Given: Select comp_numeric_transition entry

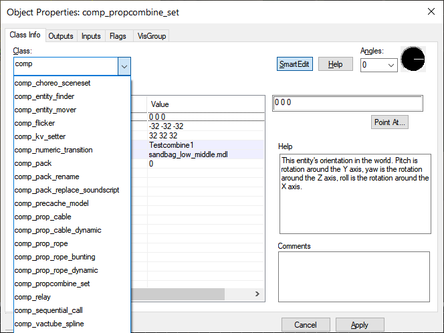Looking at the screenshot, I should (x=72, y=150).
